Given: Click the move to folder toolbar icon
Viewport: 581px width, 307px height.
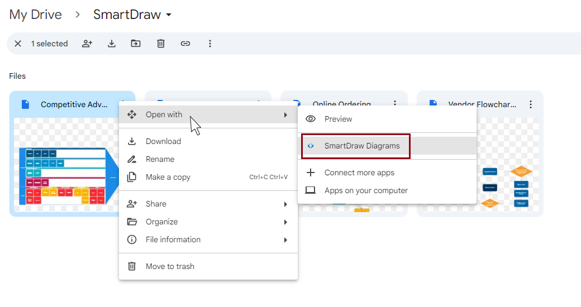Looking at the screenshot, I should [136, 44].
